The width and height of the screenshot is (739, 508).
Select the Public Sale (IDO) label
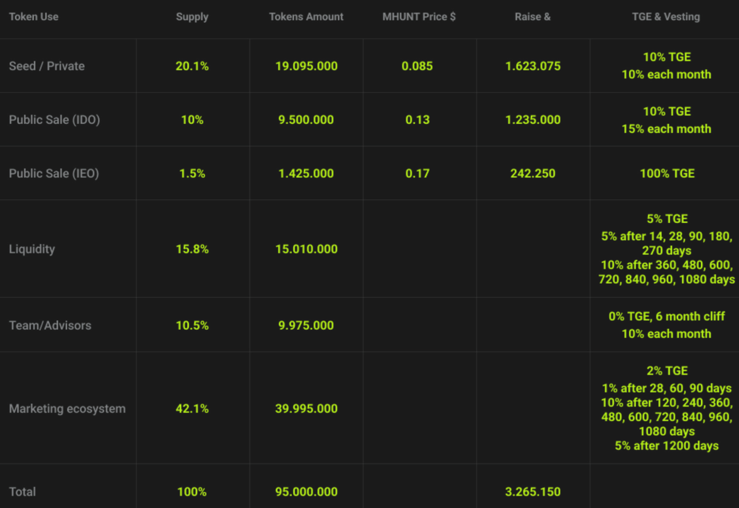pos(54,119)
